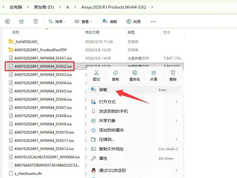This screenshot has width=237, height=178.
Task: Select ANSYS2026R1_WINX64_DISK8.iso file
Action: [x=43, y=116]
